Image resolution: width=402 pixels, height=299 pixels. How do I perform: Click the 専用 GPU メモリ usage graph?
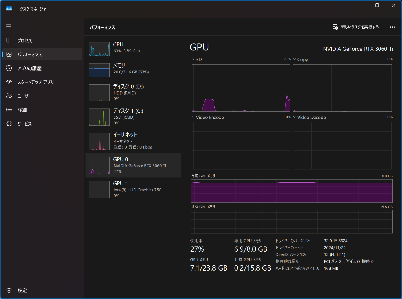292,191
